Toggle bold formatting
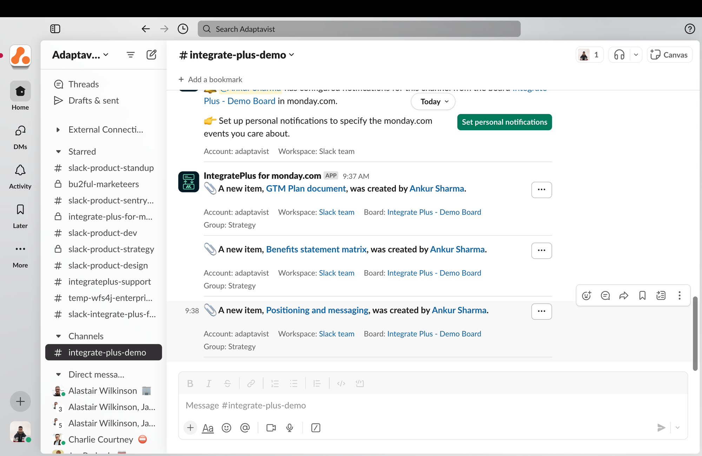The image size is (702, 456). 190,384
